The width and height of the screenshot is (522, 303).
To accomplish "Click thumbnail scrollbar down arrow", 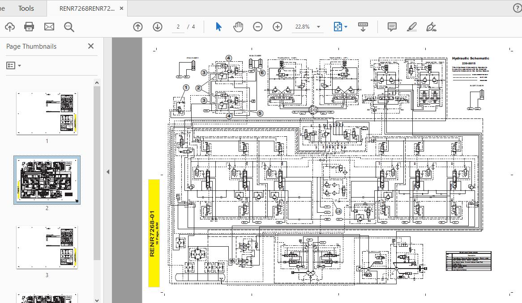I will click(97, 300).
